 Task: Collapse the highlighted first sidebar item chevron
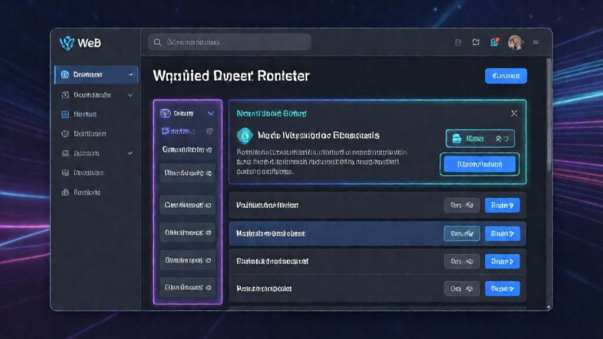tap(130, 75)
